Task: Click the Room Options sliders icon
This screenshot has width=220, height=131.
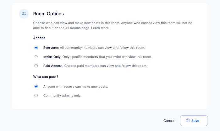Action: (x=24, y=14)
